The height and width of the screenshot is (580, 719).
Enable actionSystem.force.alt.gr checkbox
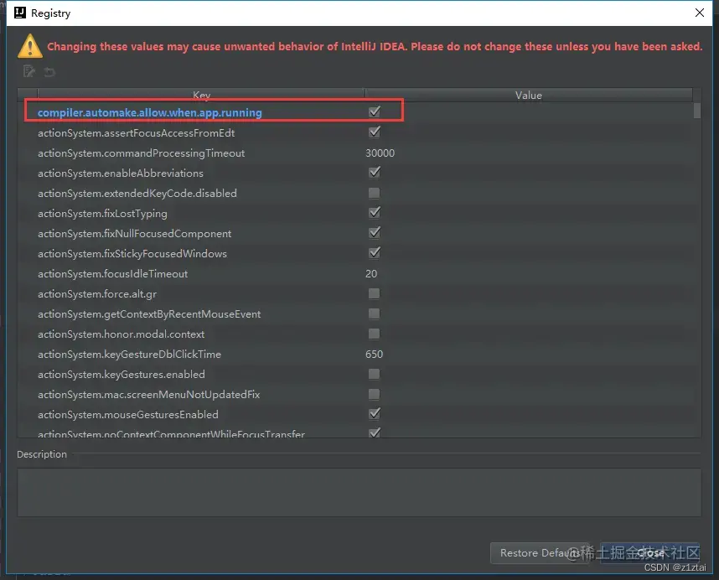[374, 293]
